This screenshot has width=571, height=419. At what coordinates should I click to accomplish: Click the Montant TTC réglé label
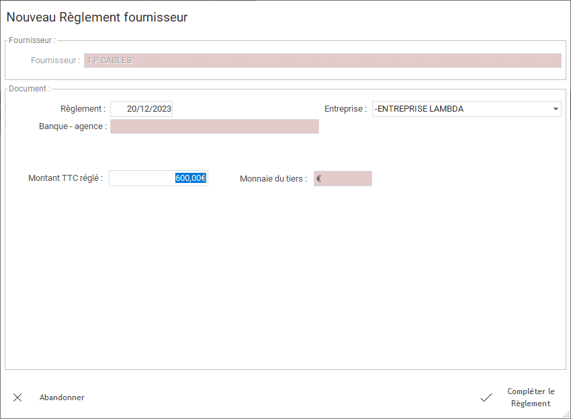[66, 178]
